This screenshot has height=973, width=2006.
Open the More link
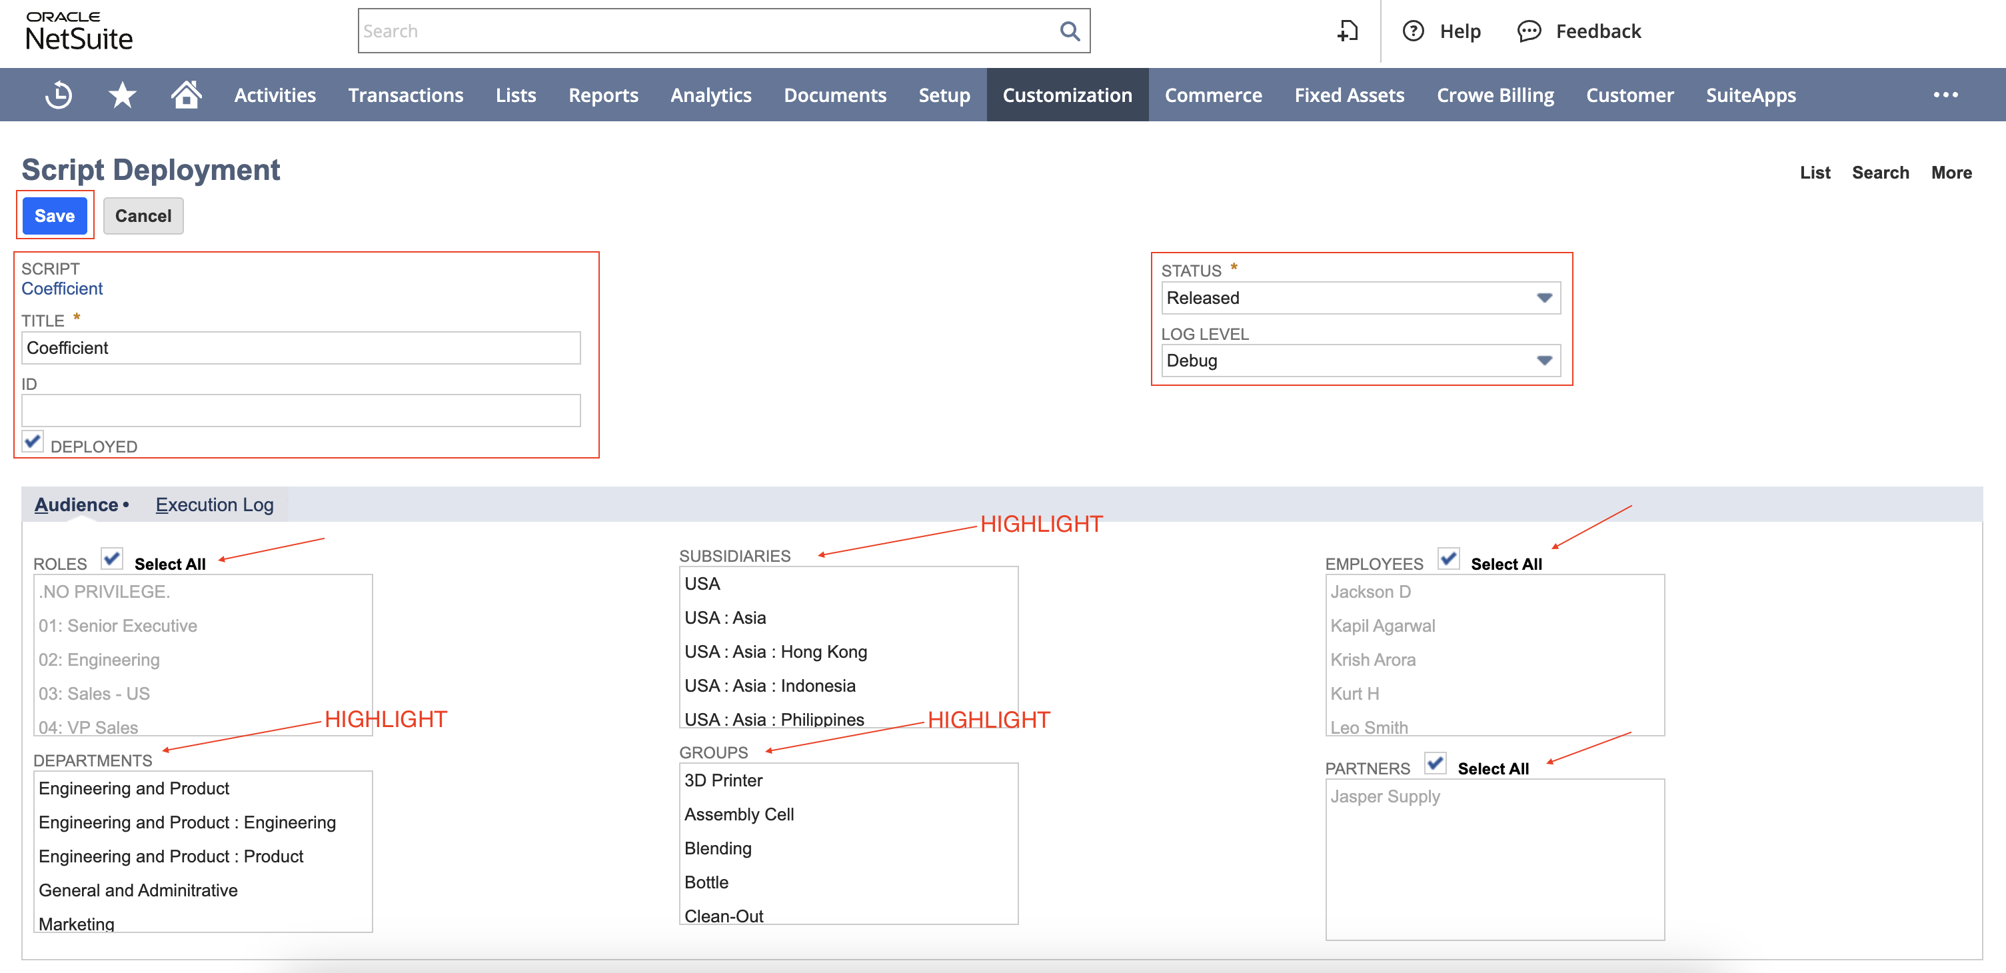(1951, 173)
